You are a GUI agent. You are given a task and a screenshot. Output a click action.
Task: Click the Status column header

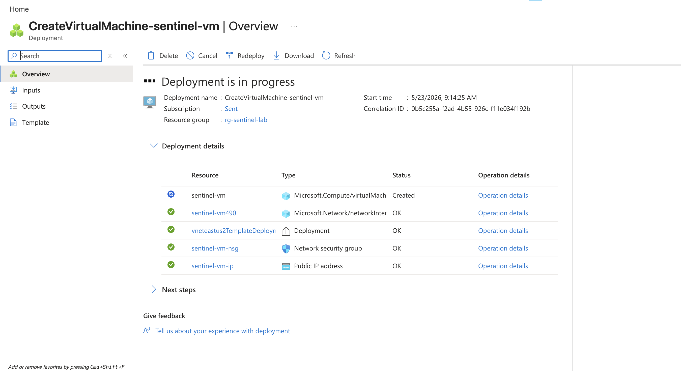click(401, 175)
